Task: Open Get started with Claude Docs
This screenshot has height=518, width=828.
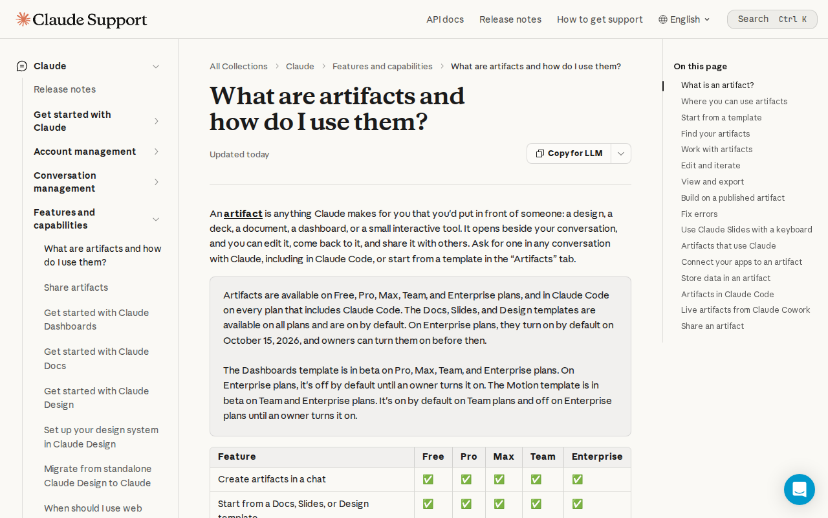Action: click(x=96, y=359)
